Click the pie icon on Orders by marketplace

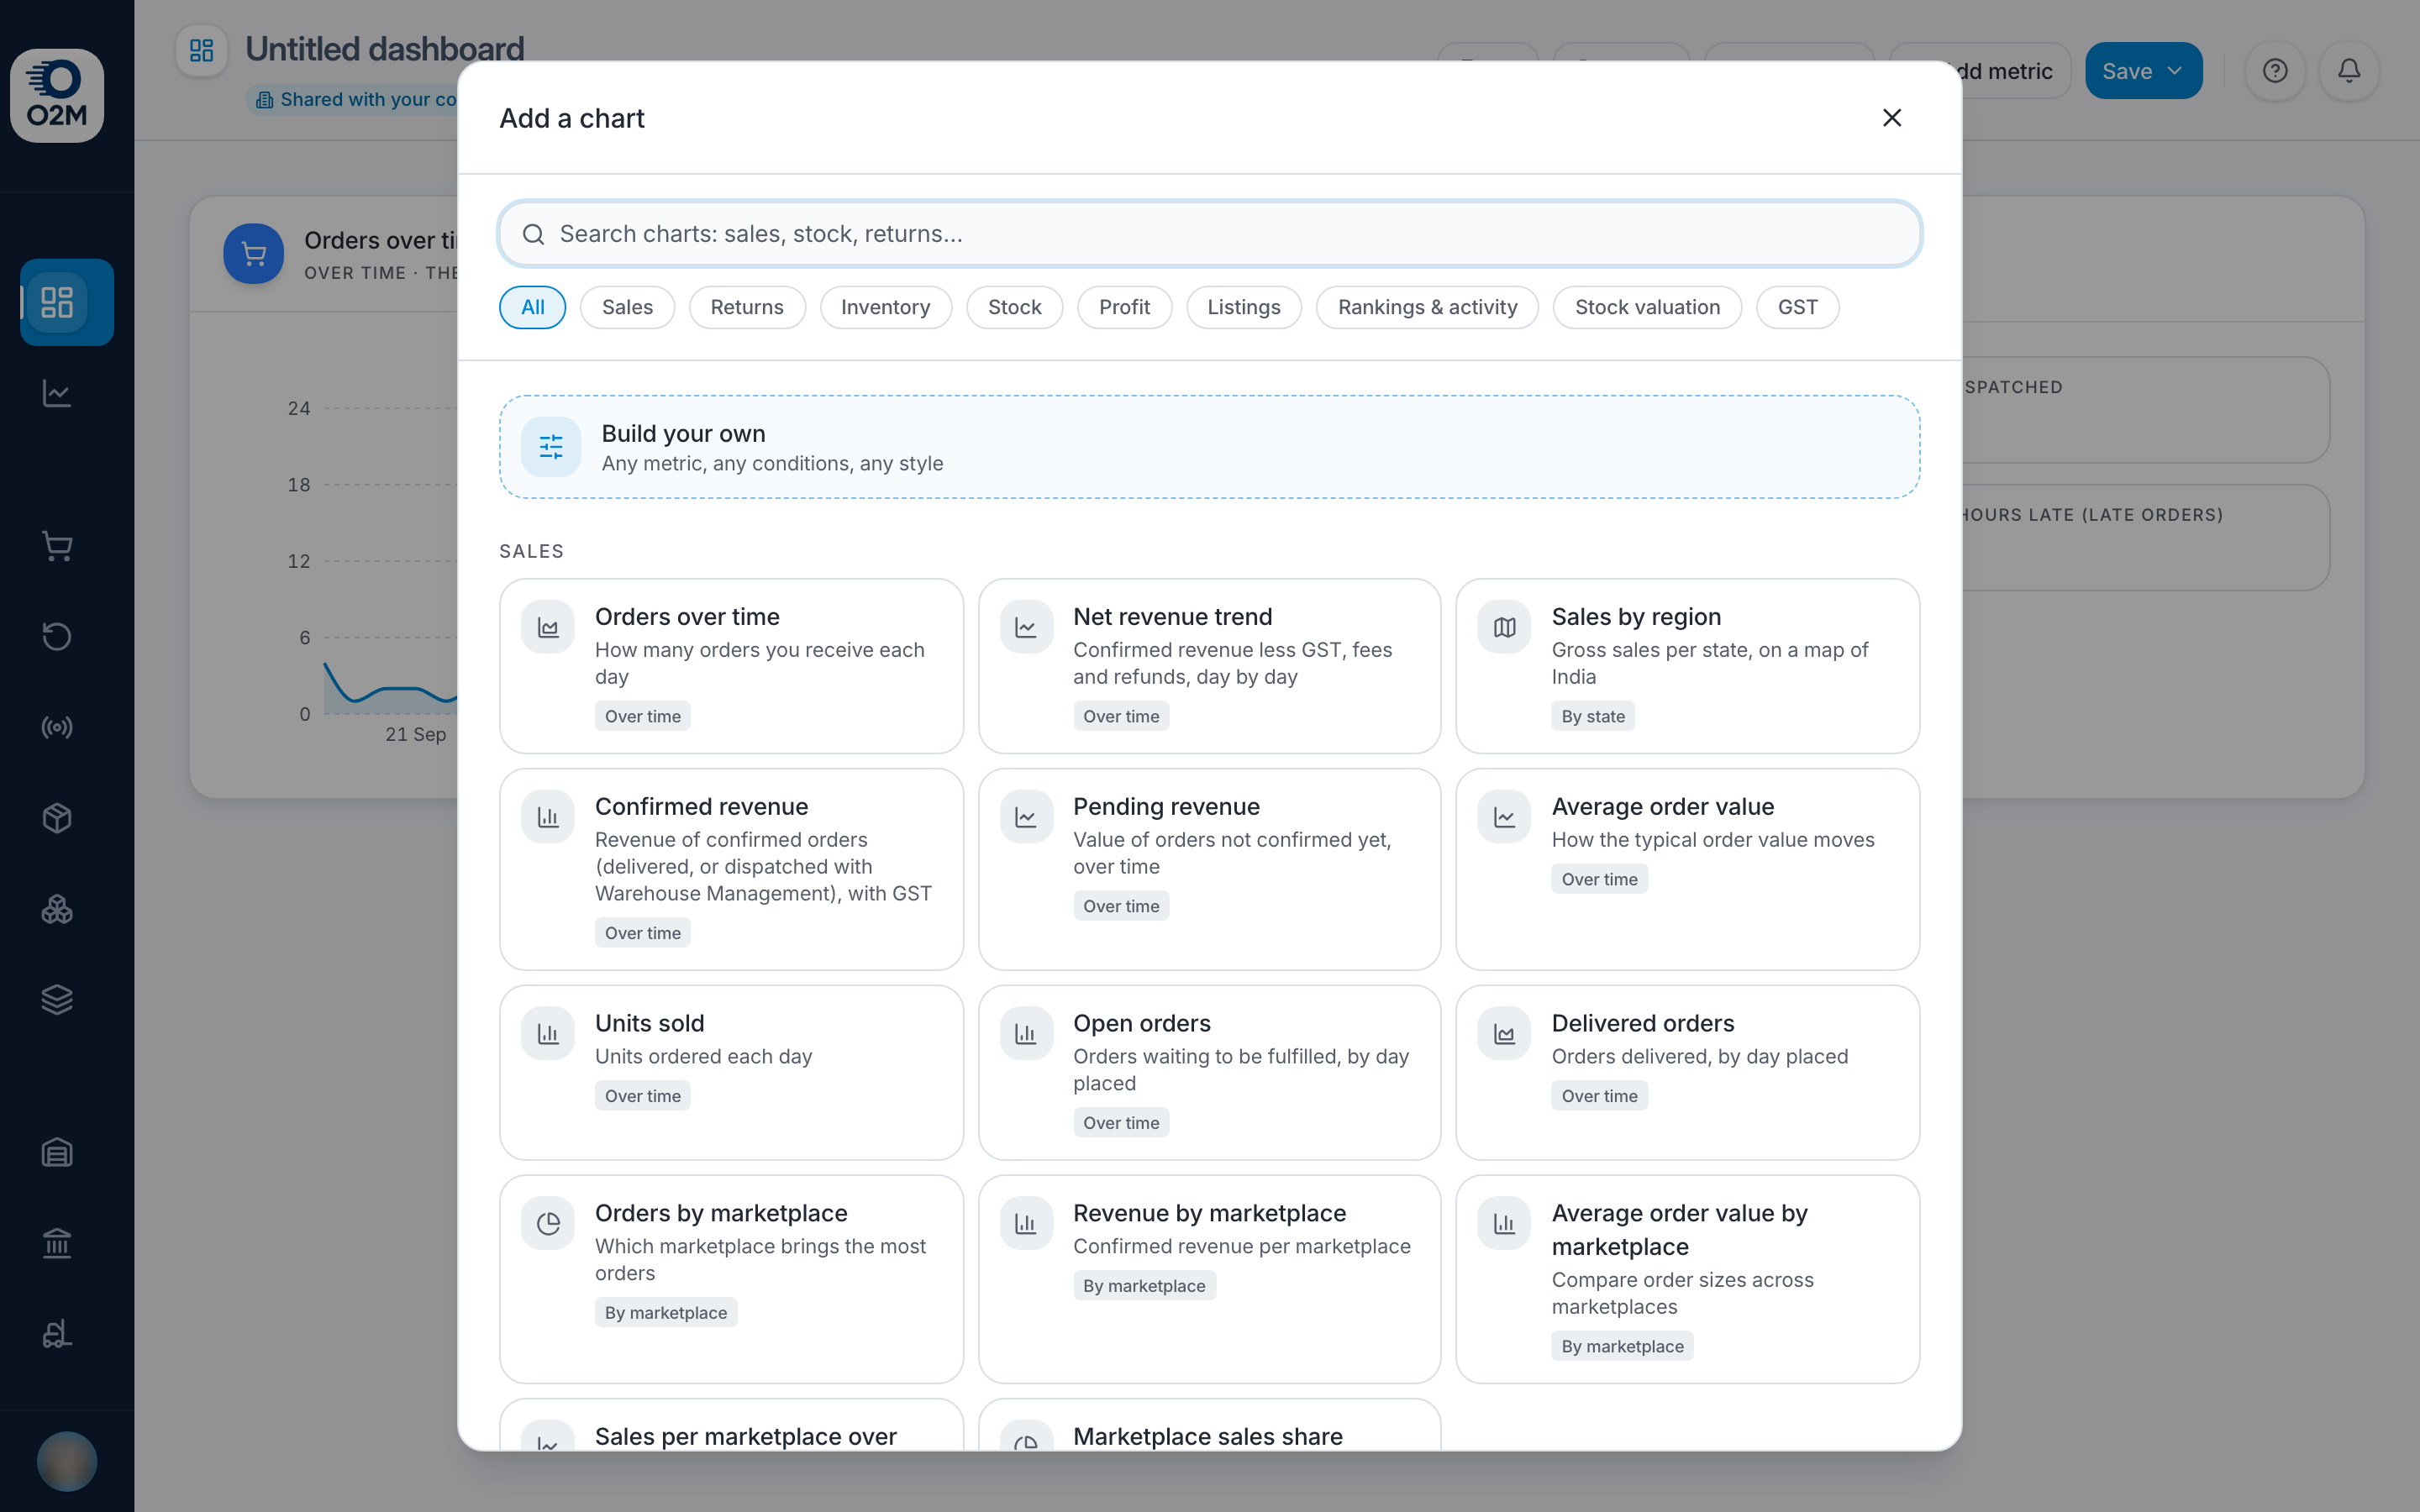[x=548, y=1223]
